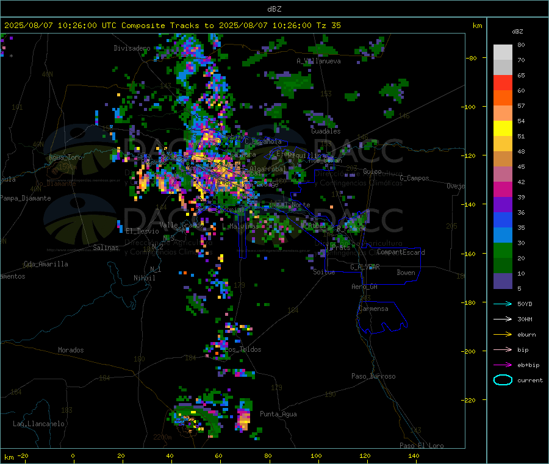Click the legend label 'eb+bip'

(528, 365)
